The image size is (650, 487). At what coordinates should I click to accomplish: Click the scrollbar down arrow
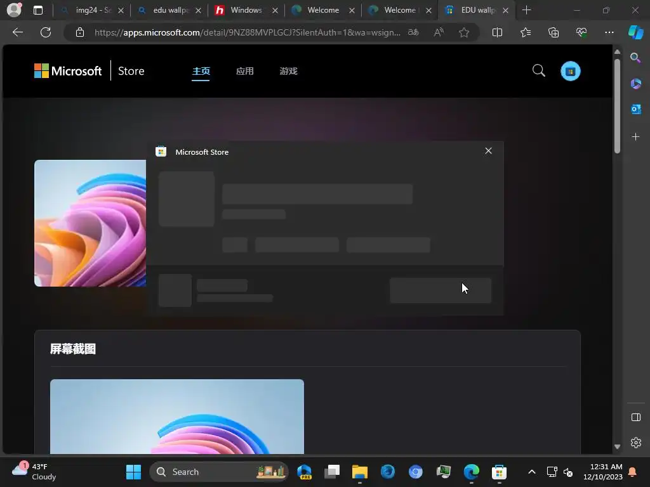[617, 447]
